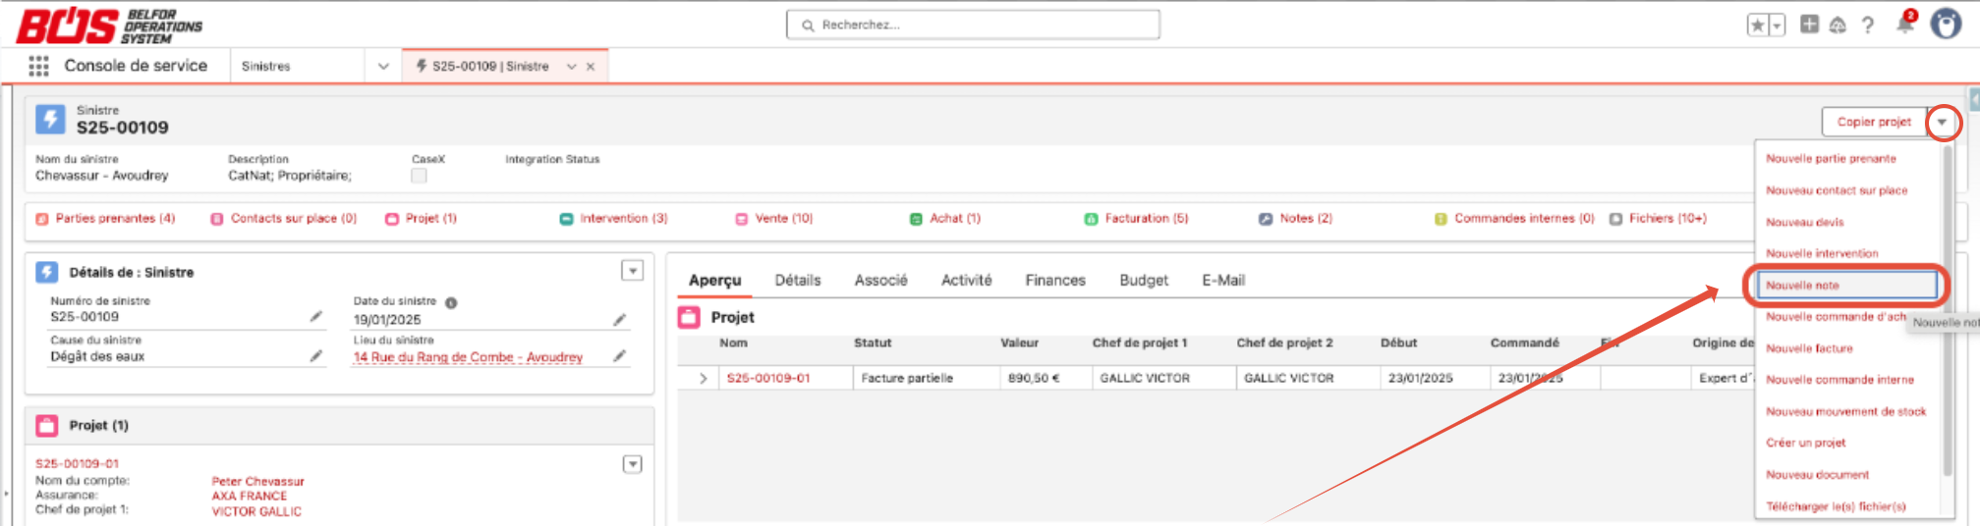Select Nouveau contact sur place menu item
Screen dimensions: 1980x526
coord(1837,190)
